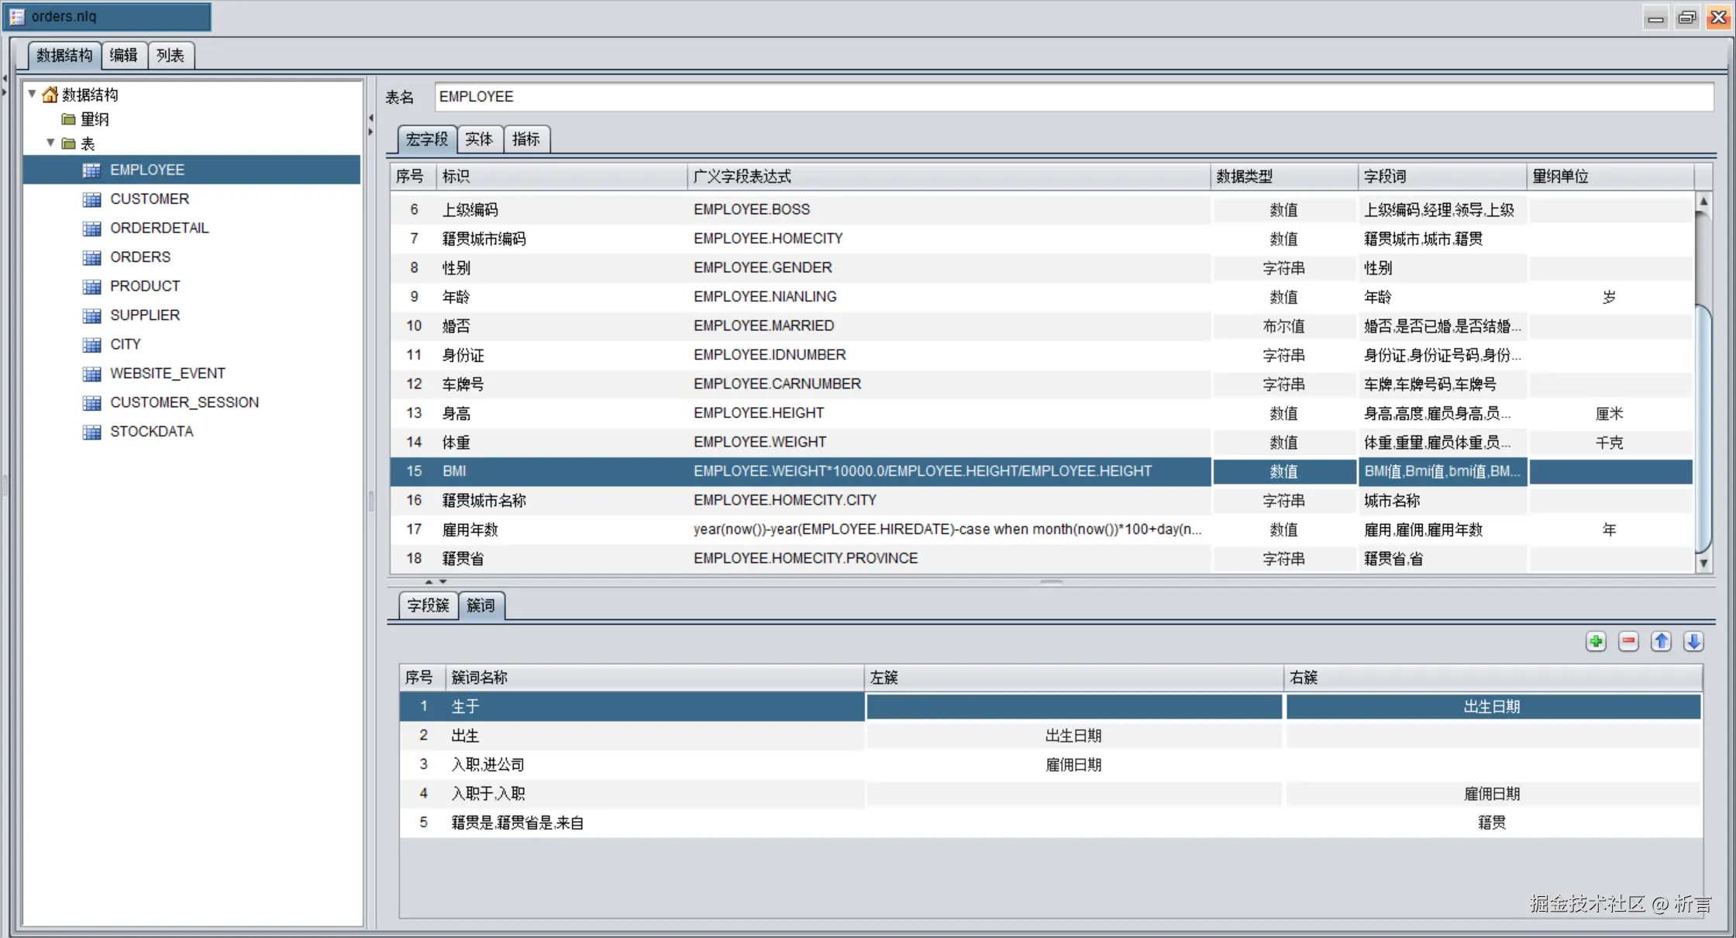Click splitter collapse arrow above 字段簇 tab
Screen dimensions: 1736x938
coord(429,581)
